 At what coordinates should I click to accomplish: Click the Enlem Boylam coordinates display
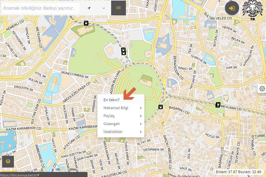239,172
